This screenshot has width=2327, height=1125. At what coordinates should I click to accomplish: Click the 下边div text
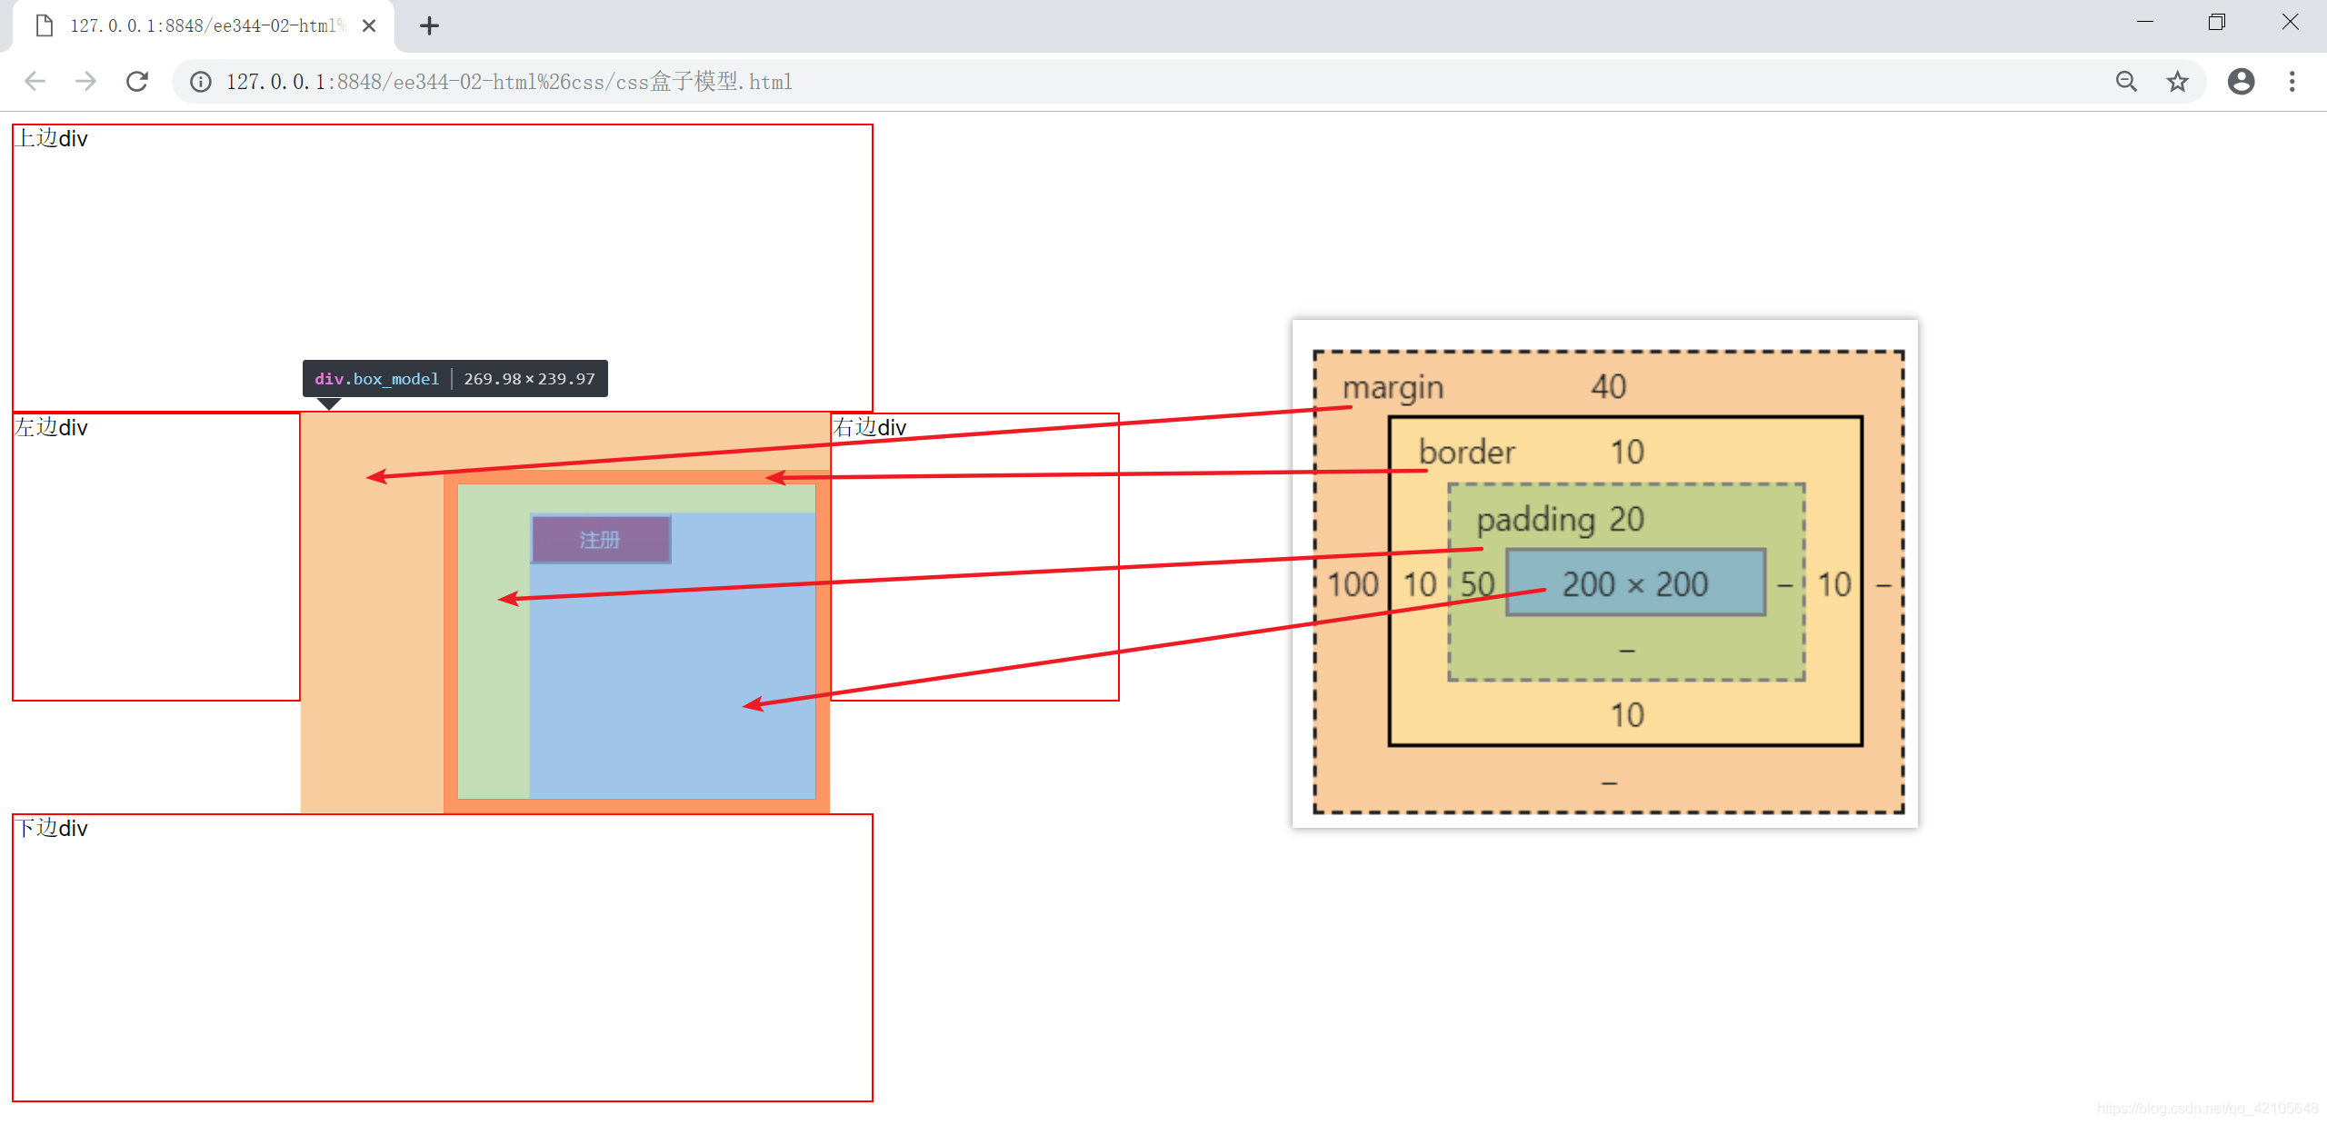52,828
